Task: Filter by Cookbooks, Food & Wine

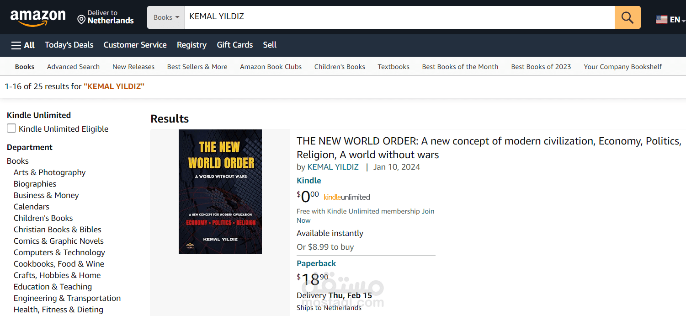Action: pos(59,264)
